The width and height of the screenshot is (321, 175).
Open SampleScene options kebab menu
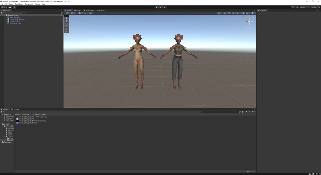[x=62, y=15]
